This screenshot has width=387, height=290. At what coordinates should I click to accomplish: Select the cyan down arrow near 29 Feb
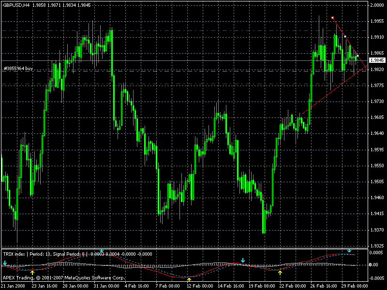pyautogui.click(x=349, y=251)
